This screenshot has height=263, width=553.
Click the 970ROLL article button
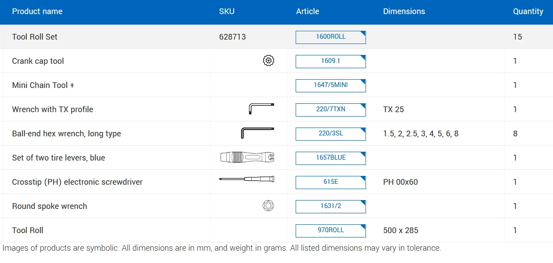coord(330,230)
